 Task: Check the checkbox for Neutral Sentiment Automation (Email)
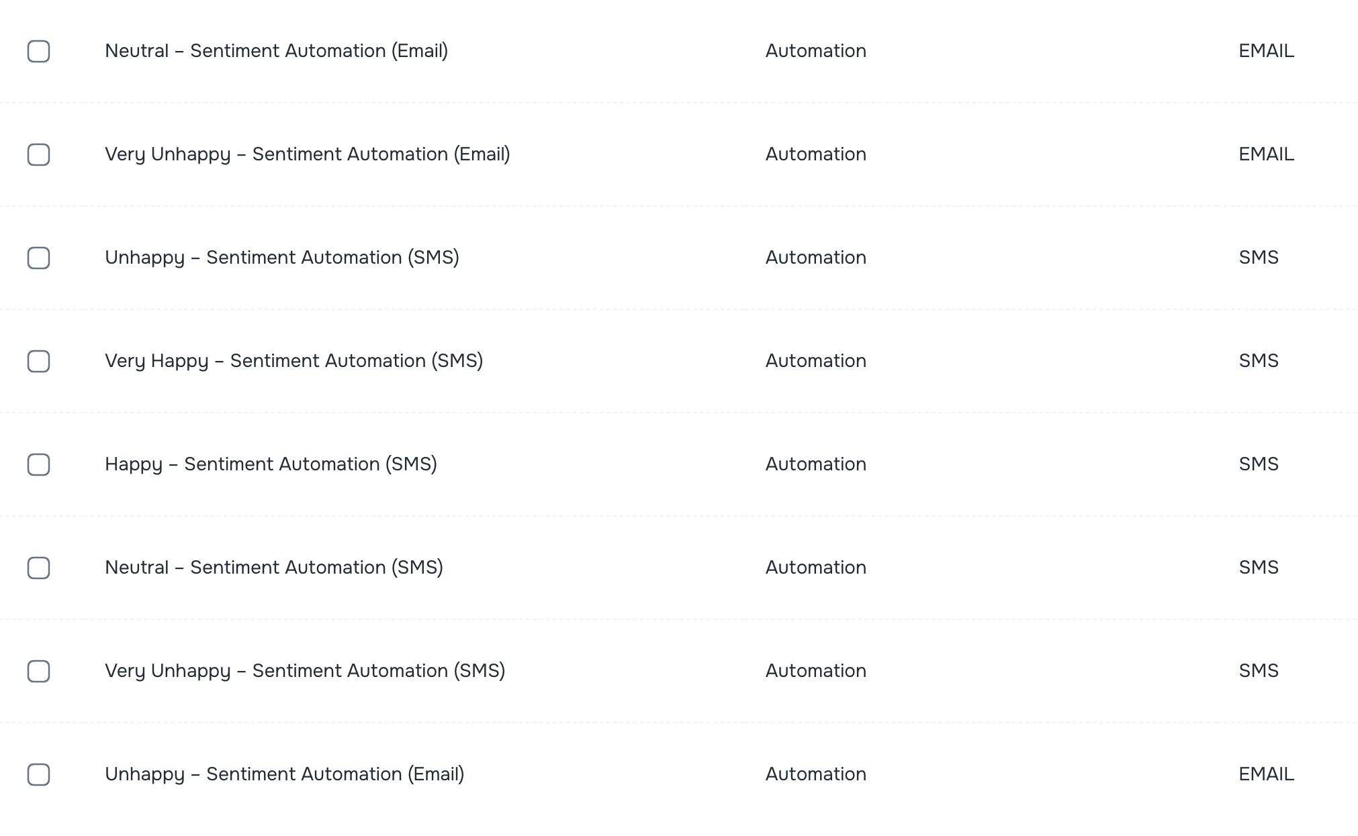(38, 51)
